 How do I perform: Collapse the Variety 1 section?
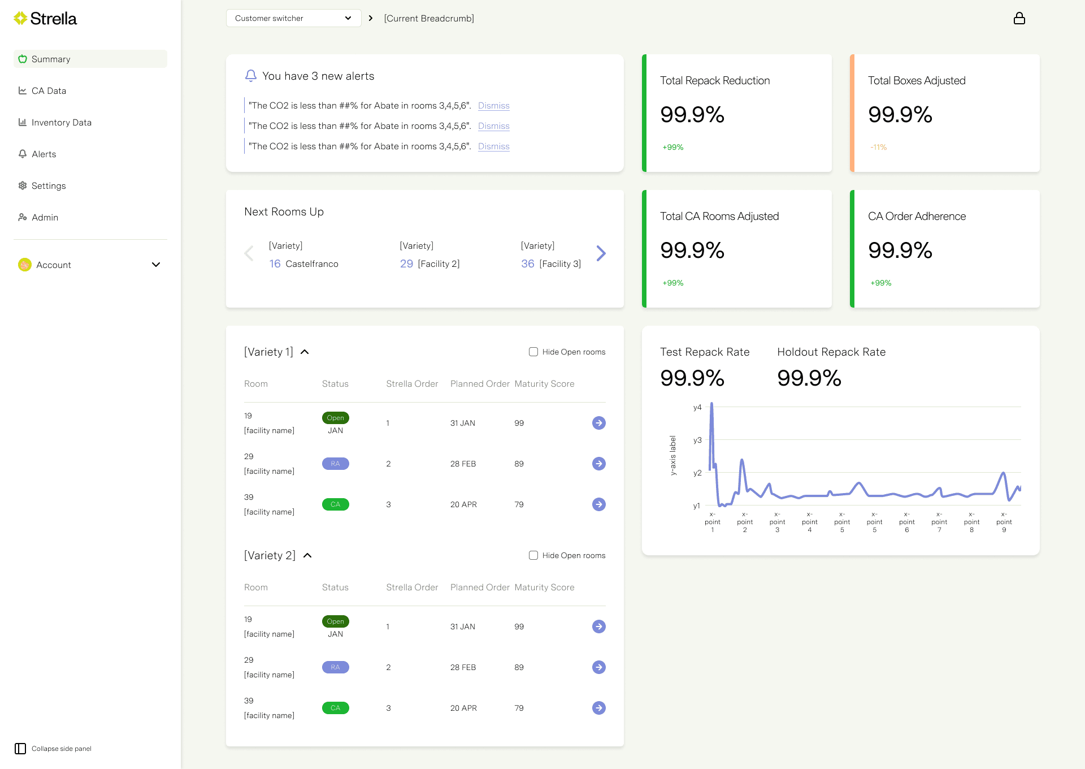305,352
